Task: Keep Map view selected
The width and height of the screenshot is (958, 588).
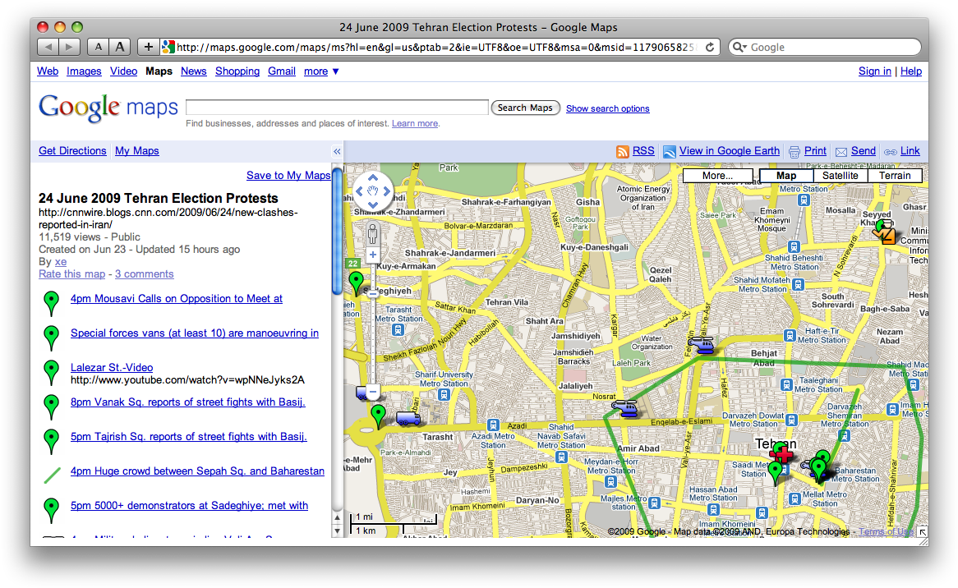Action: 785,175
